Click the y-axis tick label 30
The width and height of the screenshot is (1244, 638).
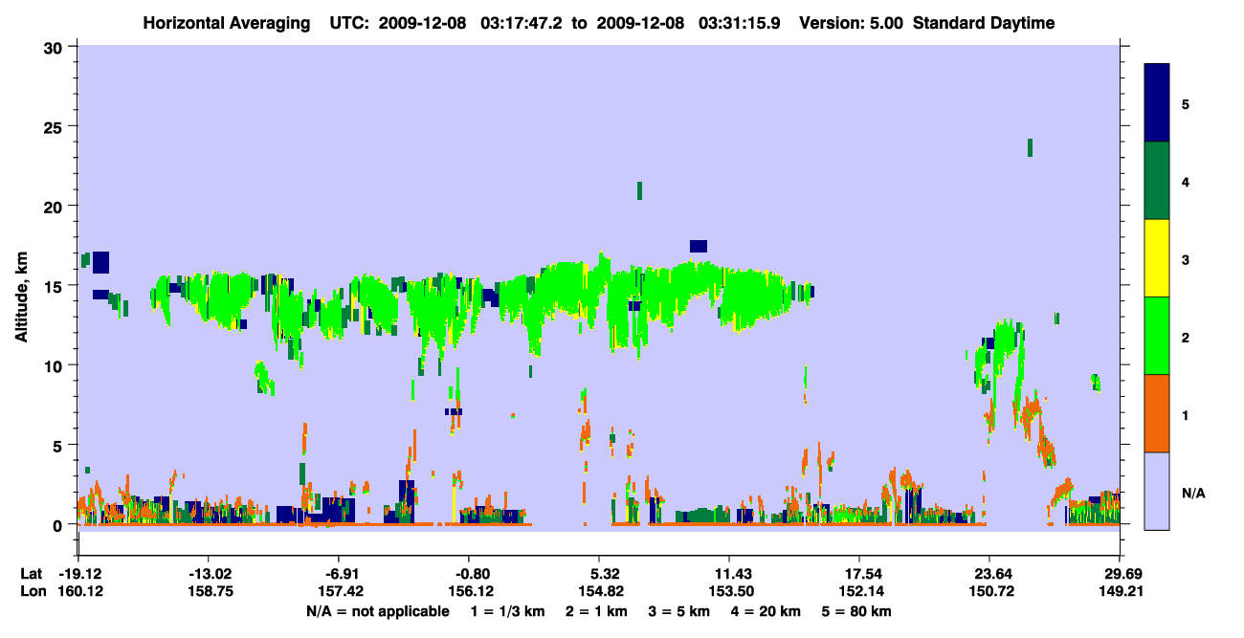[x=56, y=47]
